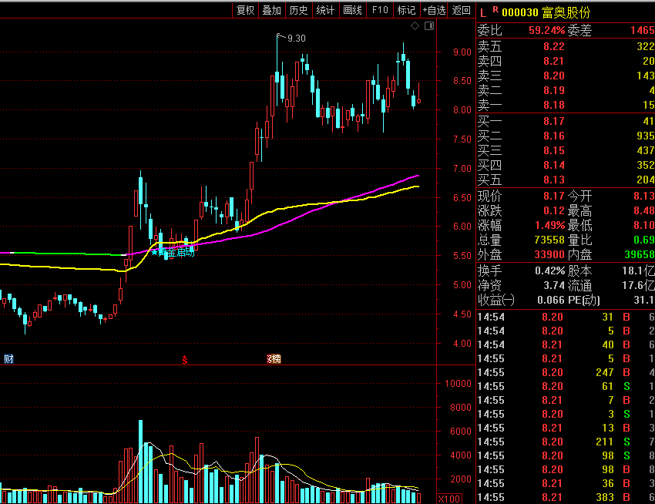Click the 量比 0.69 value
The width and height of the screenshot is (655, 504).
(643, 240)
